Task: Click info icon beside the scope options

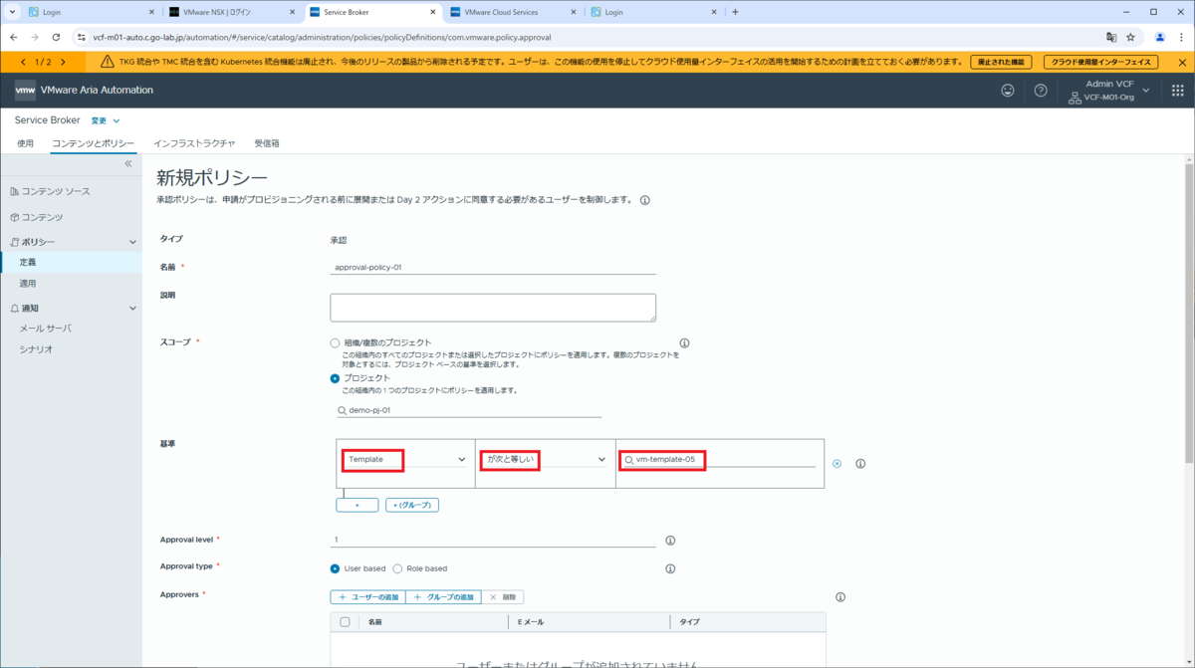Action: [x=684, y=342]
